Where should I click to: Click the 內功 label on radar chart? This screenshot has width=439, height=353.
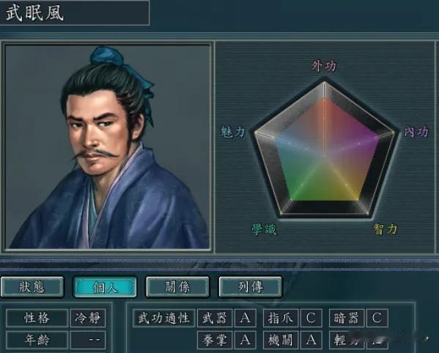tap(416, 132)
